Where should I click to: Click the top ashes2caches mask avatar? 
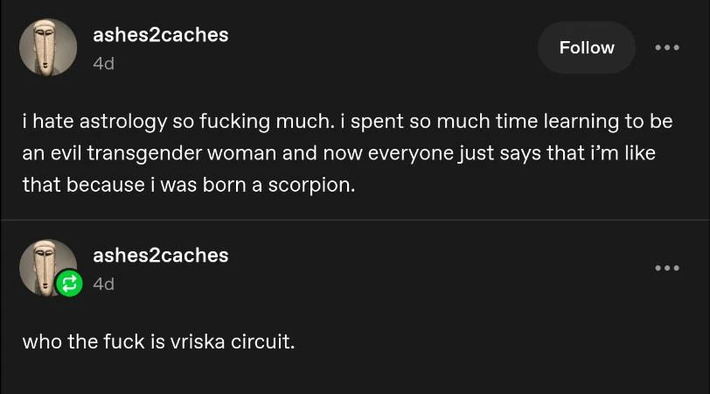(x=47, y=47)
